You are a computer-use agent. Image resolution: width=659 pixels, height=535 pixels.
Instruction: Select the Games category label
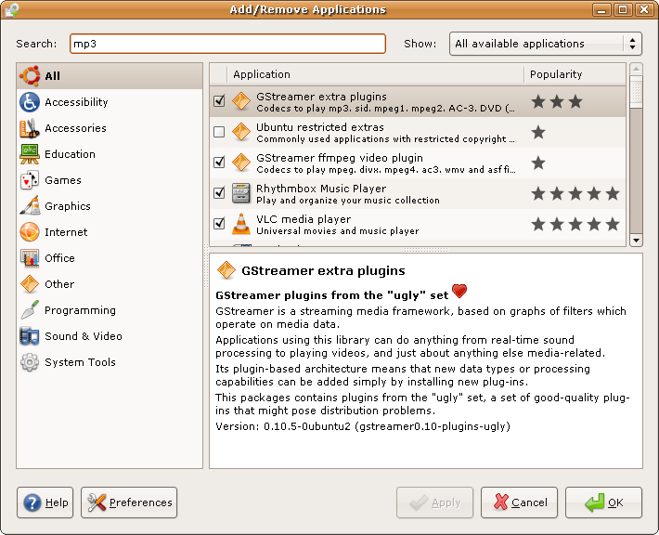[x=63, y=180]
